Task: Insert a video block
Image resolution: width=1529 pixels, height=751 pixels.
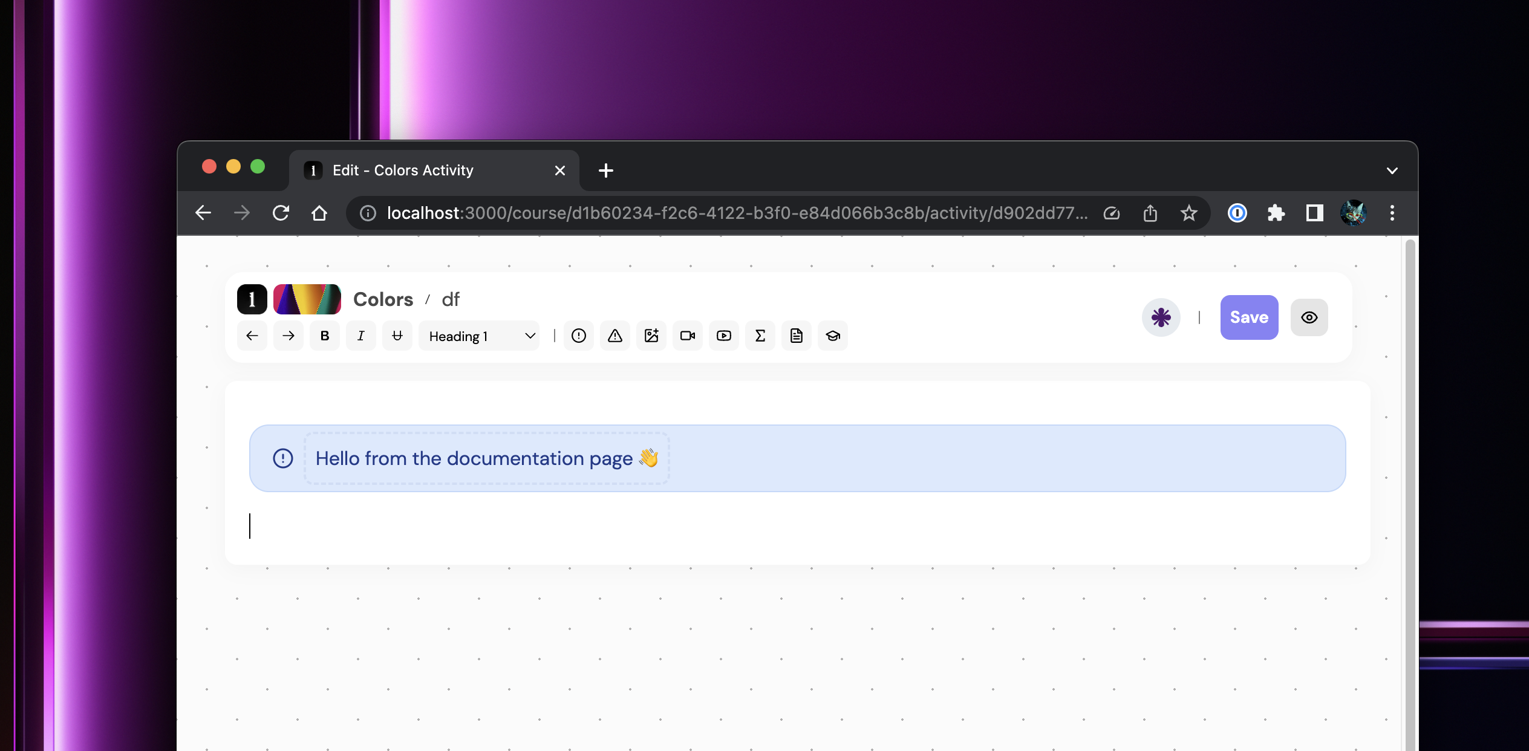Action: click(687, 336)
